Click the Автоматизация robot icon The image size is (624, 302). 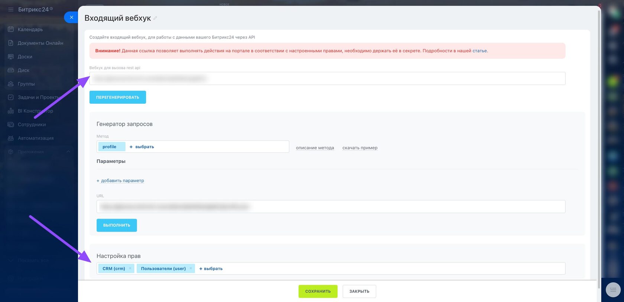point(11,138)
